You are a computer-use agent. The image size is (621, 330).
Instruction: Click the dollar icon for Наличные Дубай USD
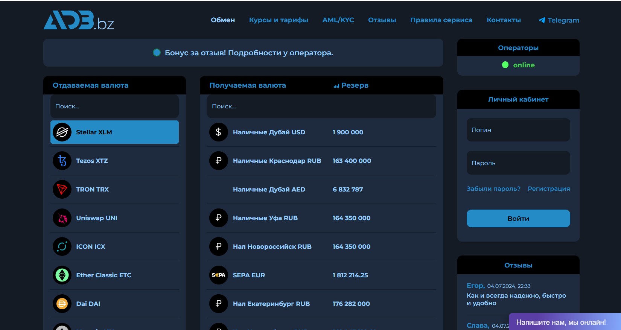point(218,132)
